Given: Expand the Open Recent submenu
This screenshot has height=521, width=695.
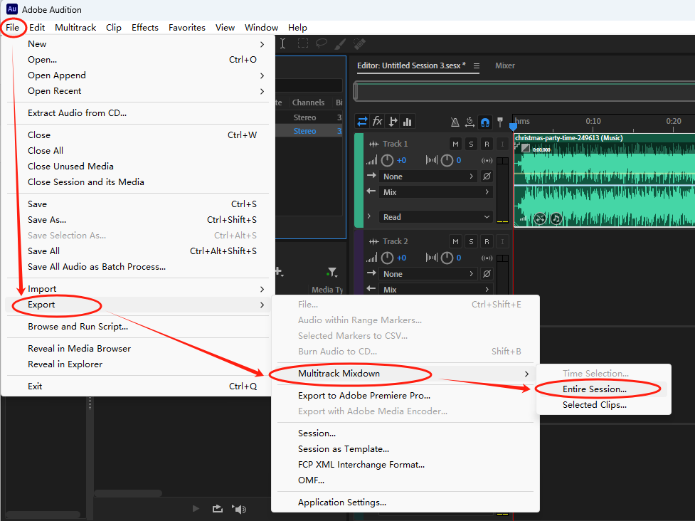Looking at the screenshot, I should 137,91.
